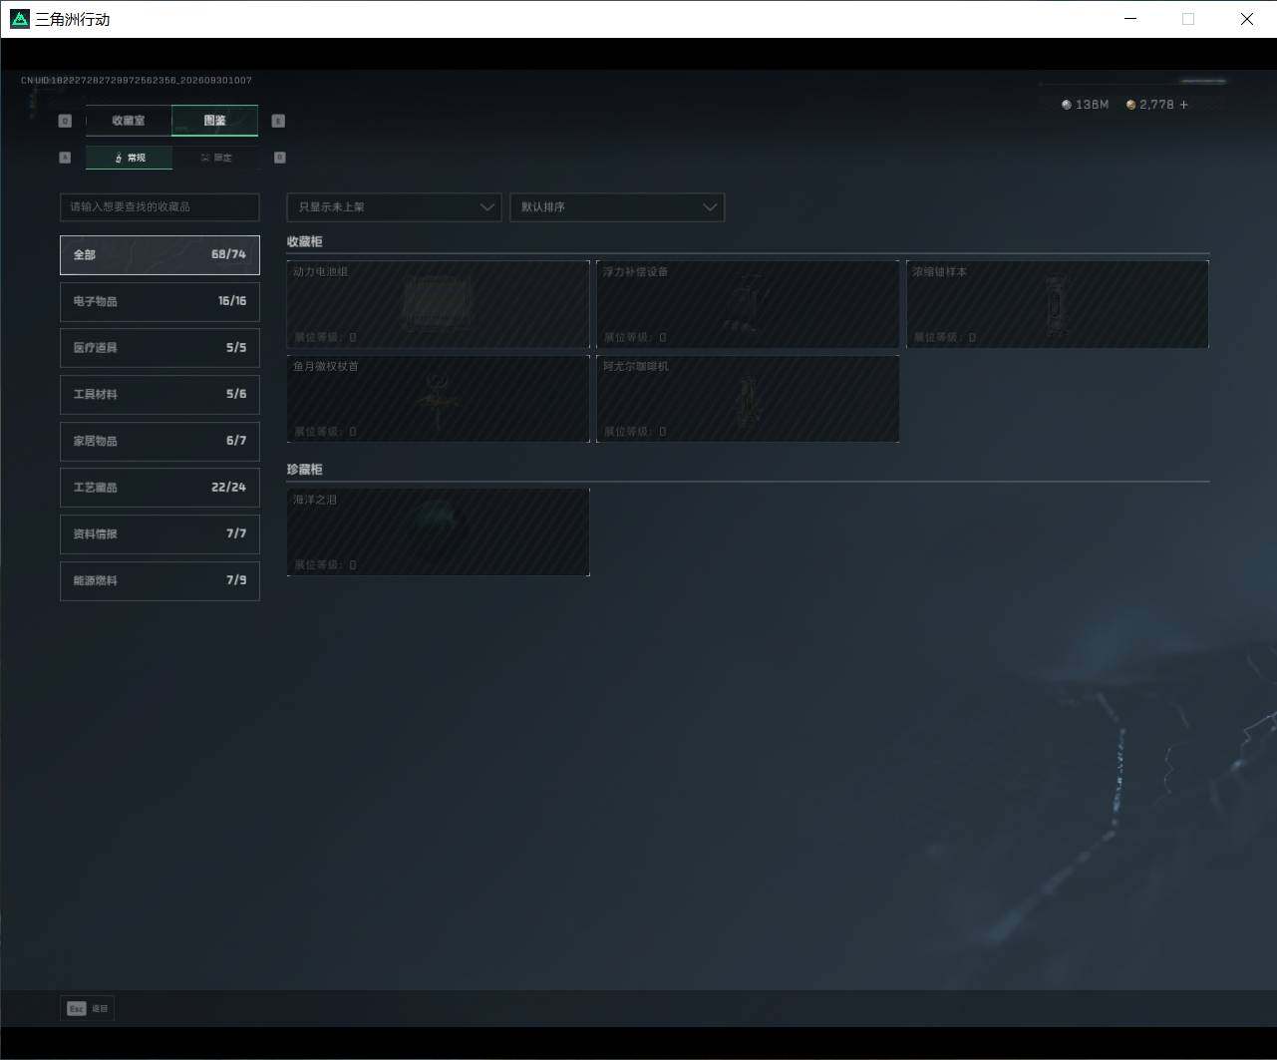Select the 能源燃料 7/9 category
The width and height of the screenshot is (1277, 1060).
click(x=160, y=580)
